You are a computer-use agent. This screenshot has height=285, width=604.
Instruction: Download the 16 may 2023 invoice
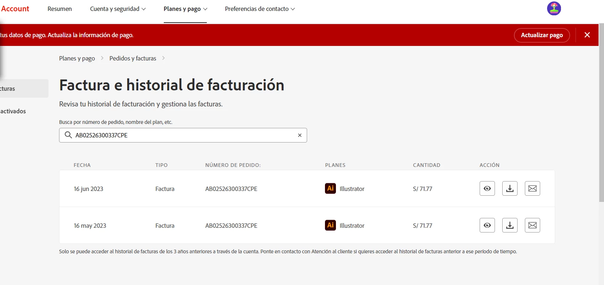510,225
